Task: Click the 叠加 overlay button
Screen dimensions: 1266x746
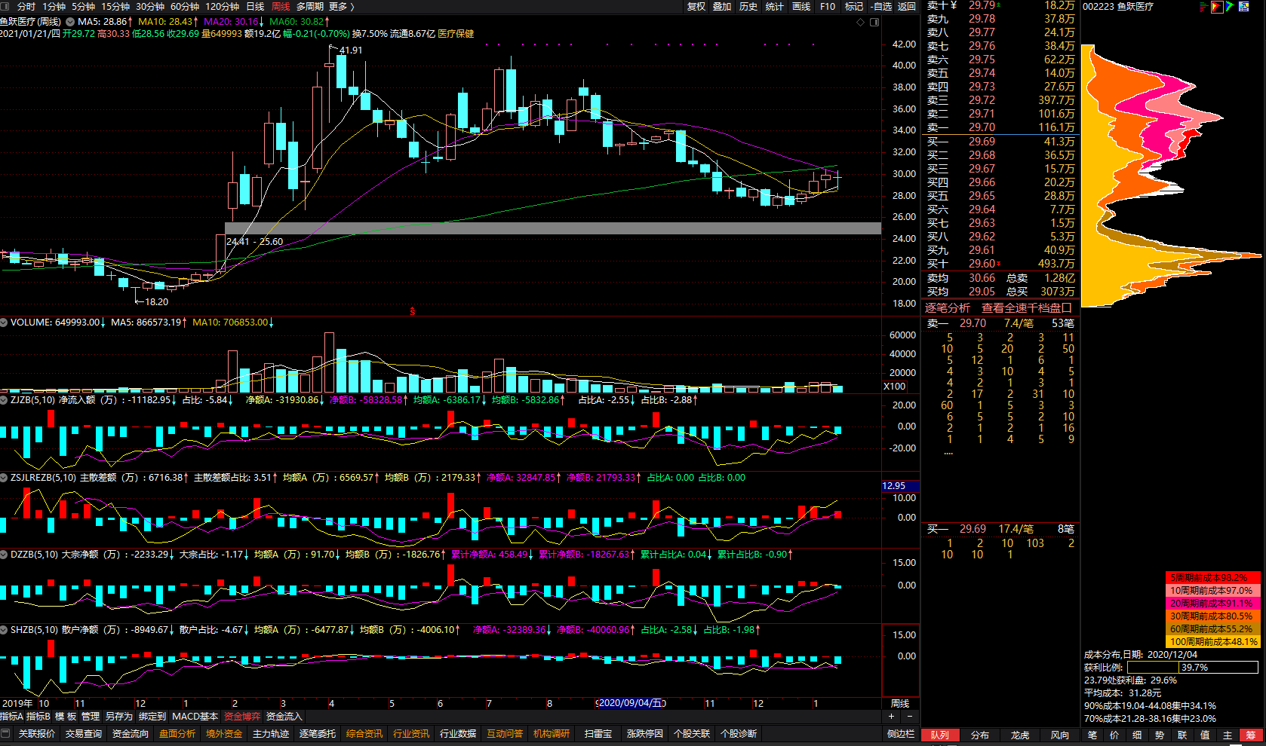Action: pos(722,7)
